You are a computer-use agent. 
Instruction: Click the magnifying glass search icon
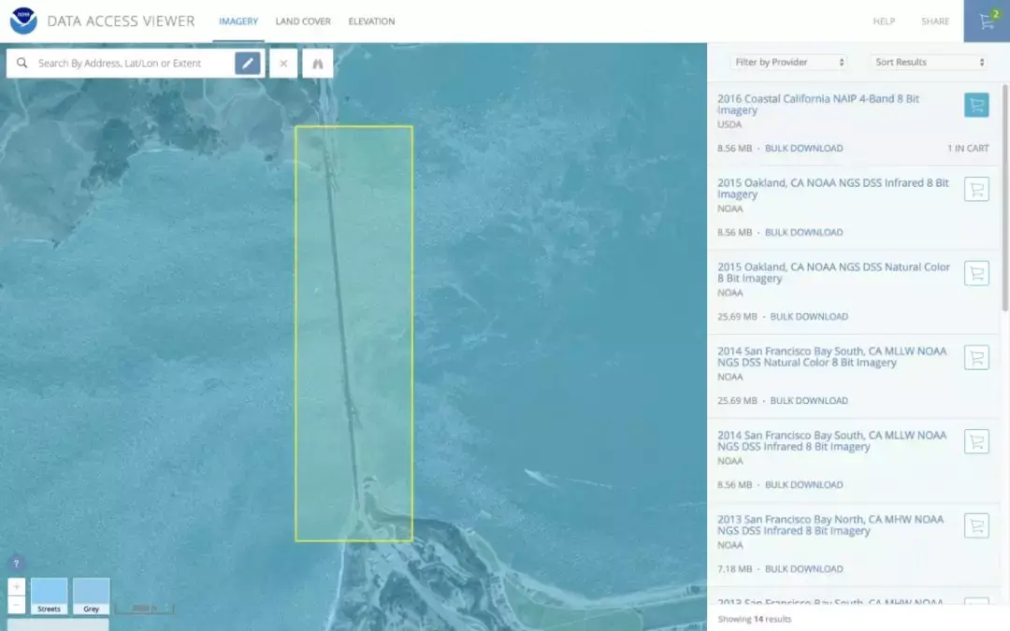[22, 63]
